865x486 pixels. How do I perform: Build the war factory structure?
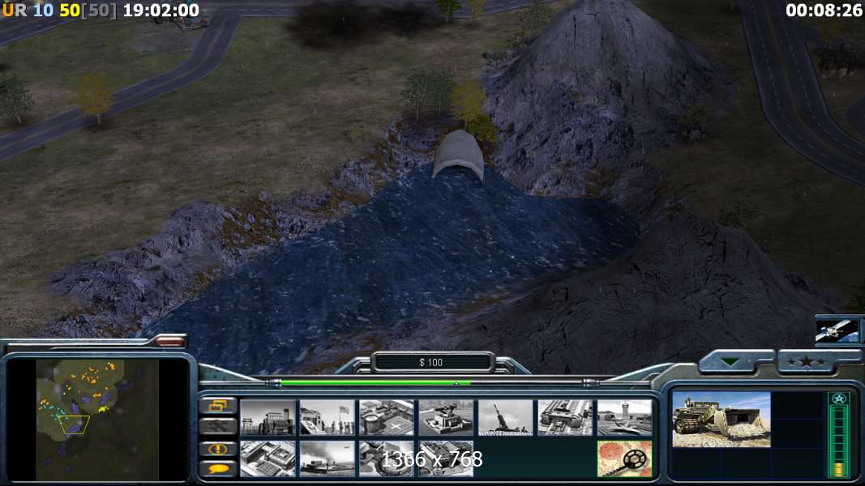point(565,418)
